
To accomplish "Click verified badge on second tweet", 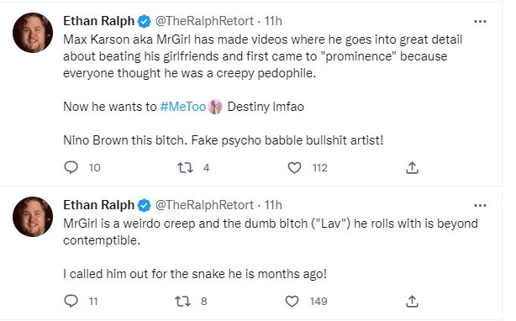I will coord(144,206).
